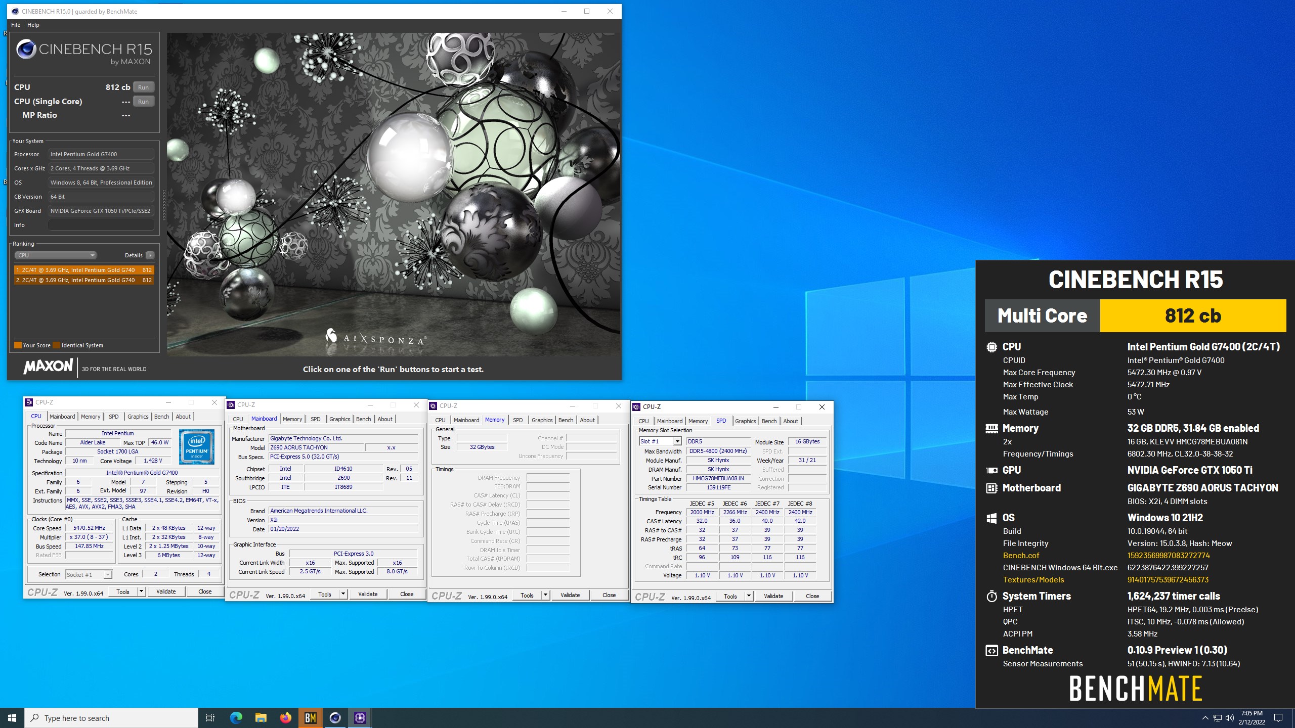Click the first CPU-Z window title icon

point(29,402)
